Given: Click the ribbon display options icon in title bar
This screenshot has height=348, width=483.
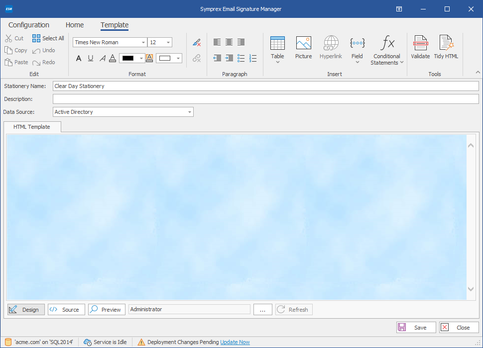Looking at the screenshot, I should (399, 9).
